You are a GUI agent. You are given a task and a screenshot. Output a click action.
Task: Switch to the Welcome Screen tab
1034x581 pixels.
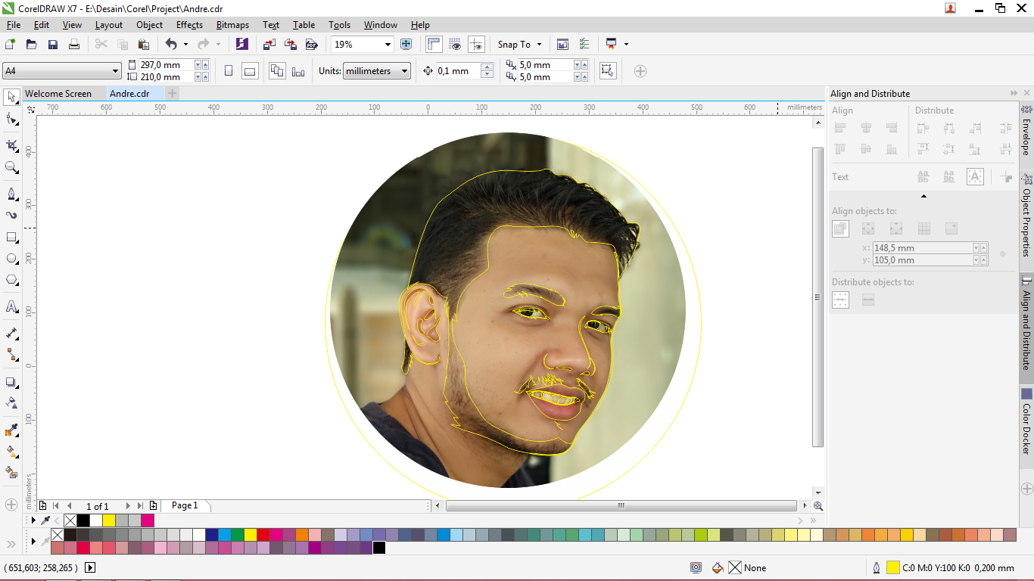(58, 94)
